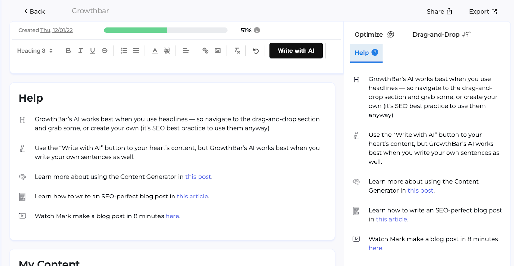Click the Share upload icon

449,11
